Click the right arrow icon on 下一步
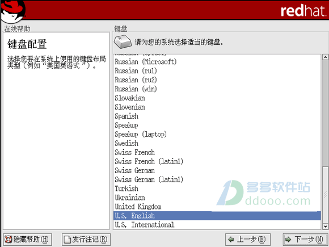This screenshot has width=329, height=247. click(x=288, y=239)
